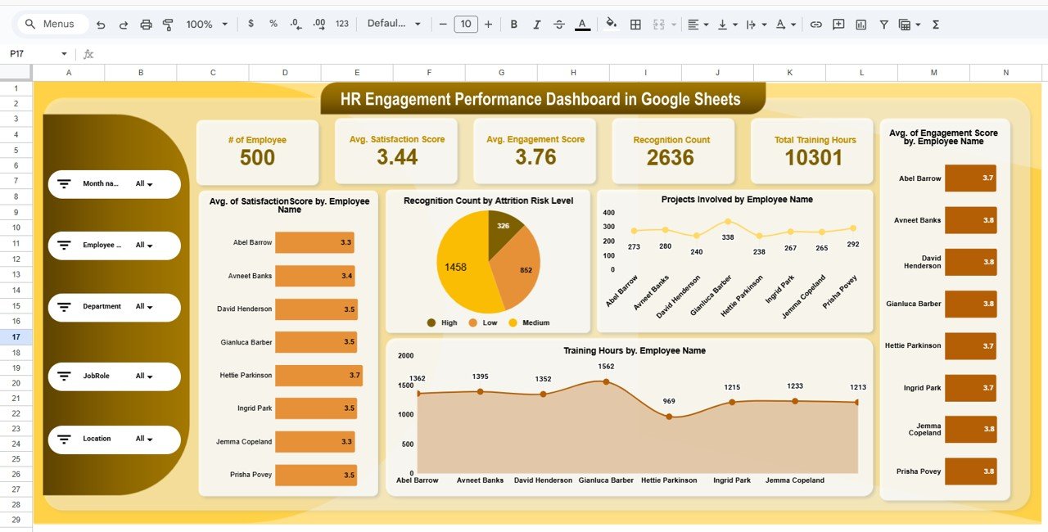The image size is (1048, 532).
Task: Open the Functions sigma menu
Action: click(x=934, y=24)
